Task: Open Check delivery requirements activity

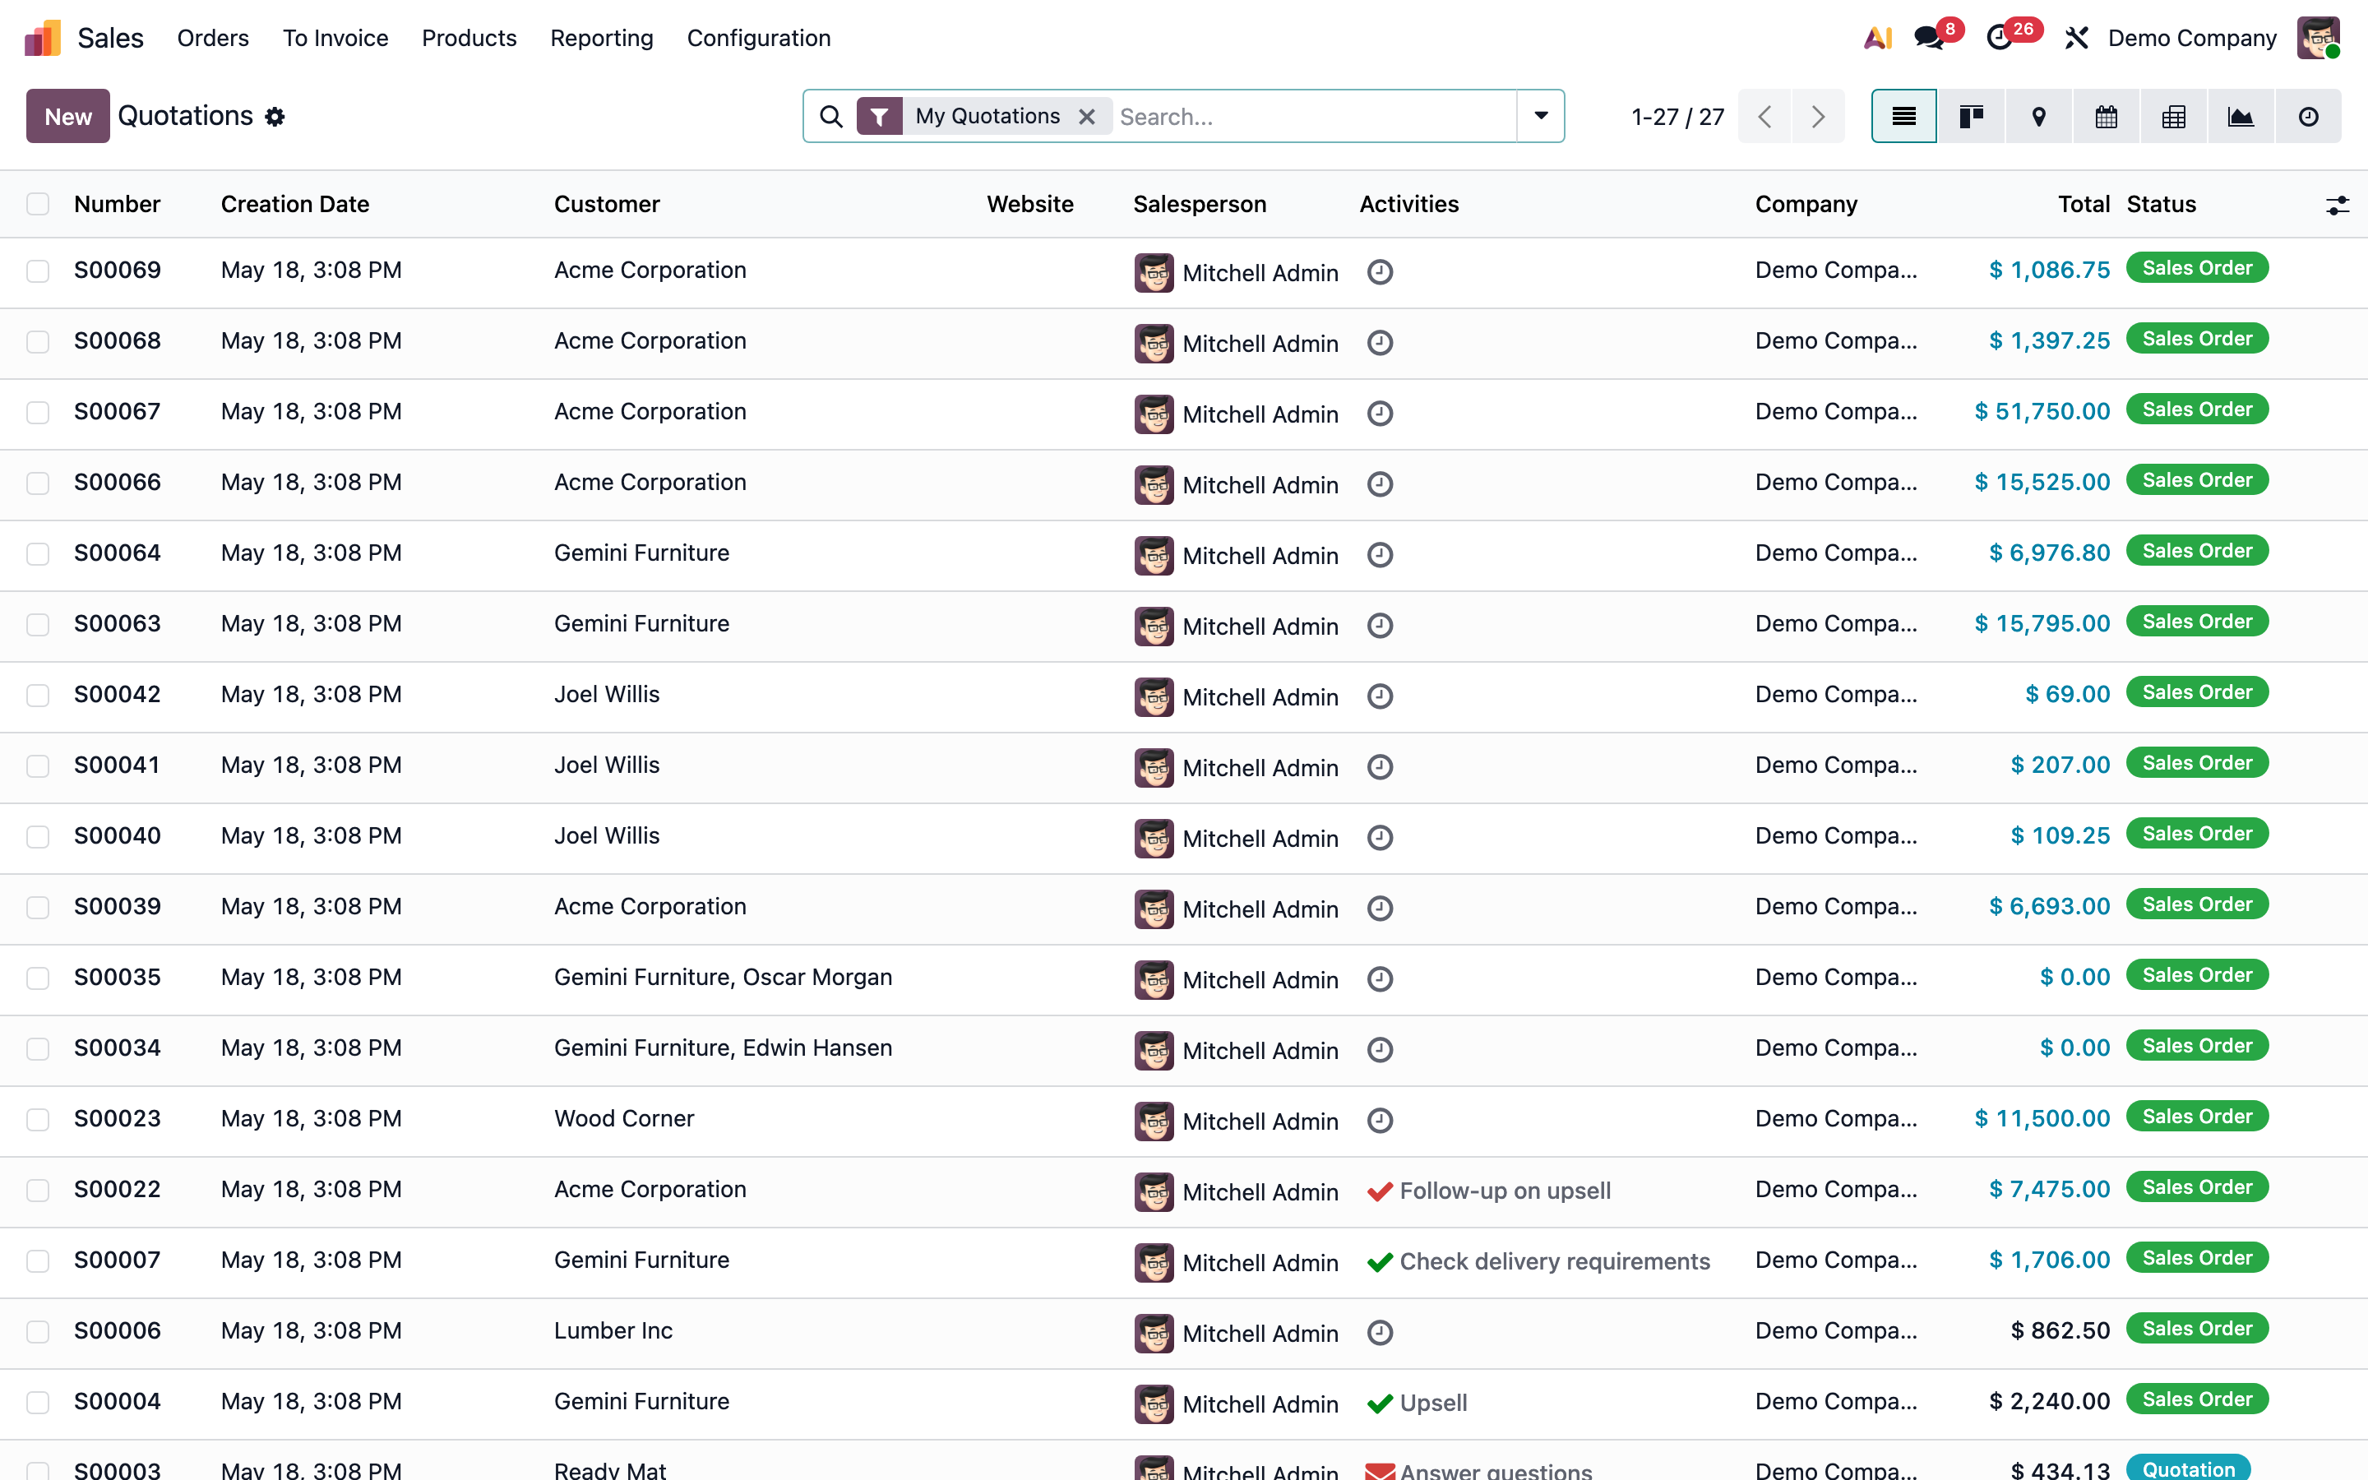Action: click(x=1538, y=1262)
